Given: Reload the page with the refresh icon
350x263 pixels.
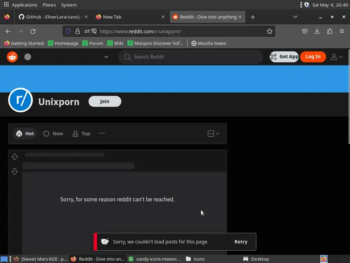Looking at the screenshot, I should pyautogui.click(x=33, y=31).
